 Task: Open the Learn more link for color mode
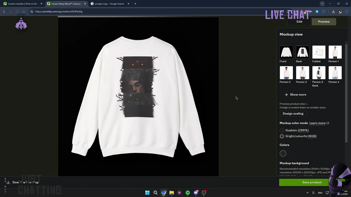coord(319,123)
